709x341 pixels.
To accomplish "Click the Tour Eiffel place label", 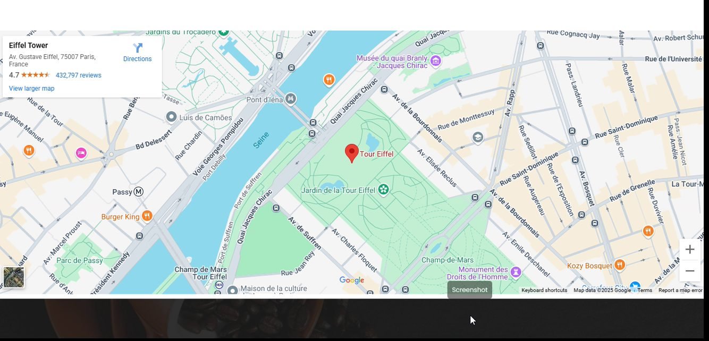I will point(377,154).
